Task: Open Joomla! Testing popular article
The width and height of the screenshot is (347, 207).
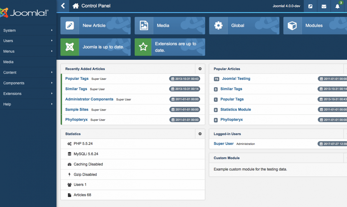Action: 236,79
